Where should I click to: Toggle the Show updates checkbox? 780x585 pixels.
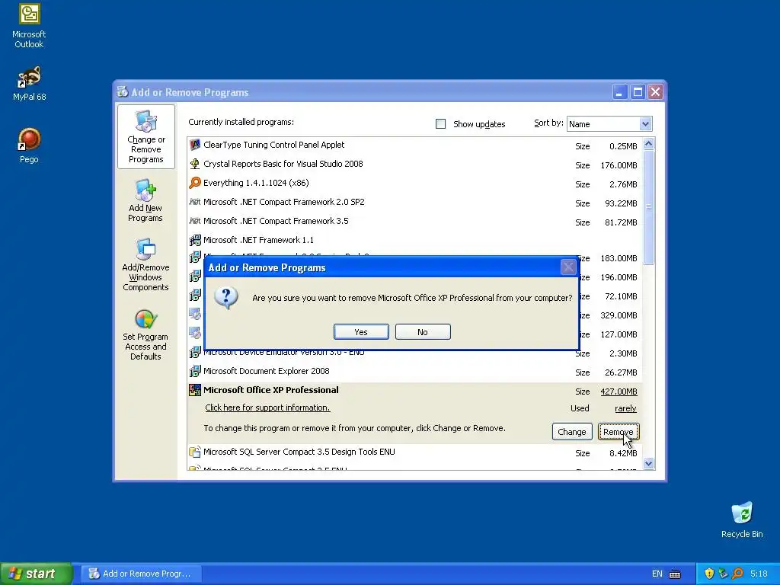pos(441,124)
